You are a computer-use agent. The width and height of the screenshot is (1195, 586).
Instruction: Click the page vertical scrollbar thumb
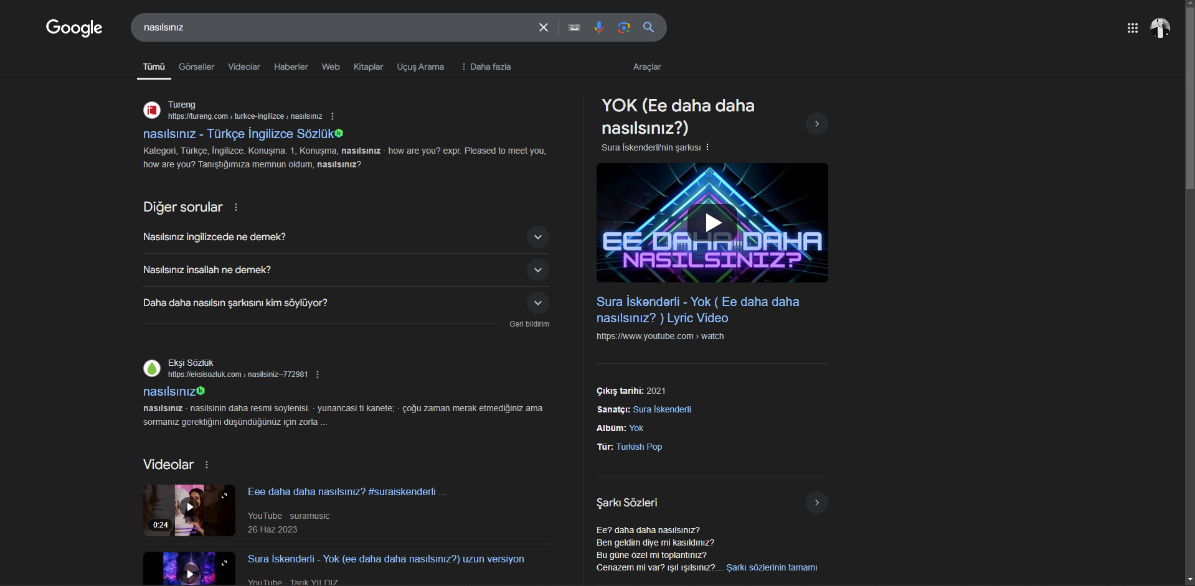coord(1190,100)
